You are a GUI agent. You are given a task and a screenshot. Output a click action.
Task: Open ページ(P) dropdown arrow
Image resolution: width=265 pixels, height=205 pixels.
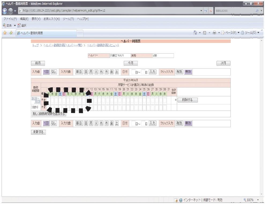tap(238, 33)
